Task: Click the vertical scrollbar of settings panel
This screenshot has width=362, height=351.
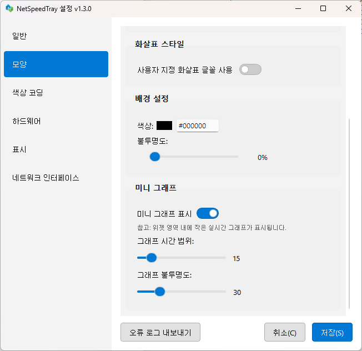Action: click(x=349, y=214)
